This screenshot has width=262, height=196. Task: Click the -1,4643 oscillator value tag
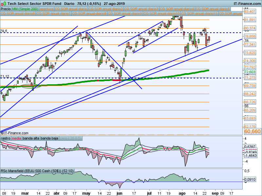click(x=250, y=156)
